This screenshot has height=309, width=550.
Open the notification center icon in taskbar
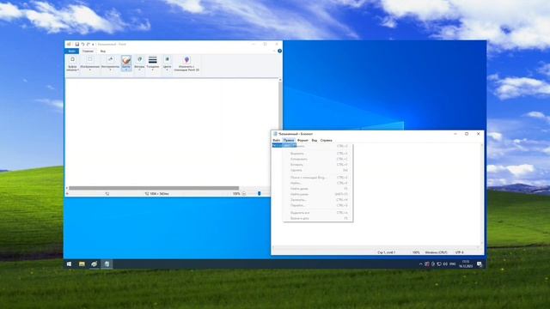click(480, 264)
